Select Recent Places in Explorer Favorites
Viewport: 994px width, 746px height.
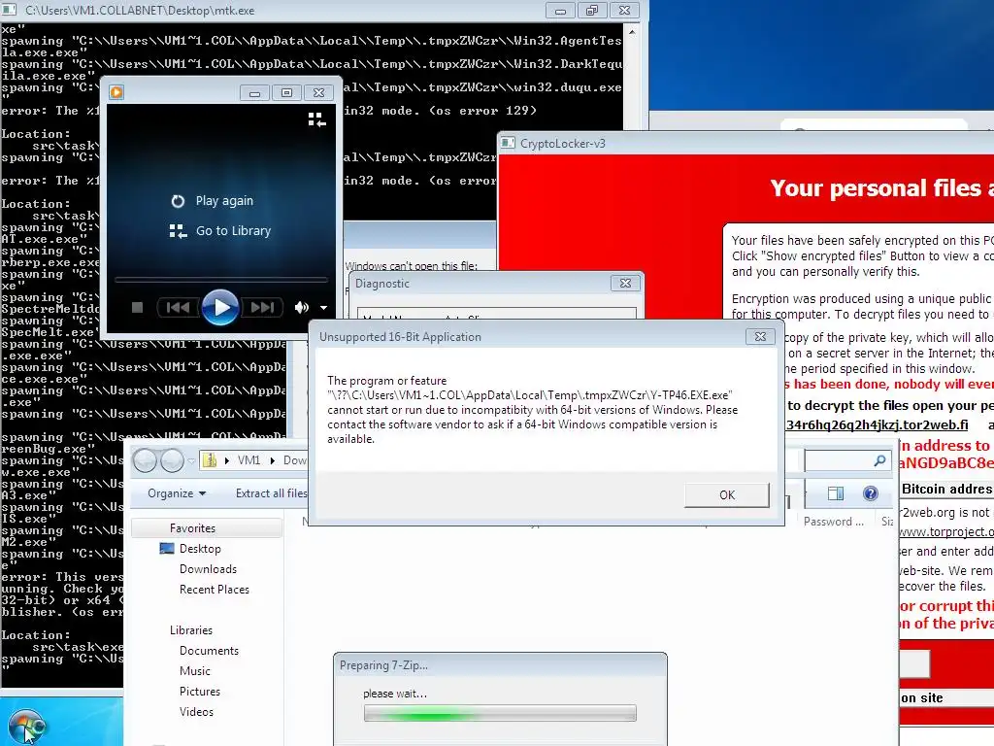pyautogui.click(x=215, y=590)
